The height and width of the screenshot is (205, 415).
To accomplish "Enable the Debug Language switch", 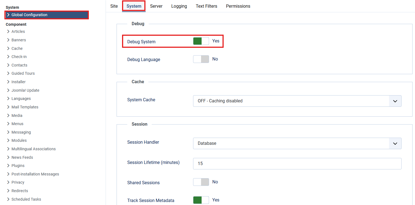I will [x=201, y=59].
